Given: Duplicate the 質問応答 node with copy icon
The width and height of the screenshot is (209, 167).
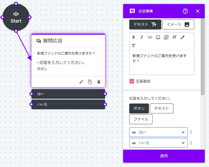Looking at the screenshot, I should (x=90, y=82).
